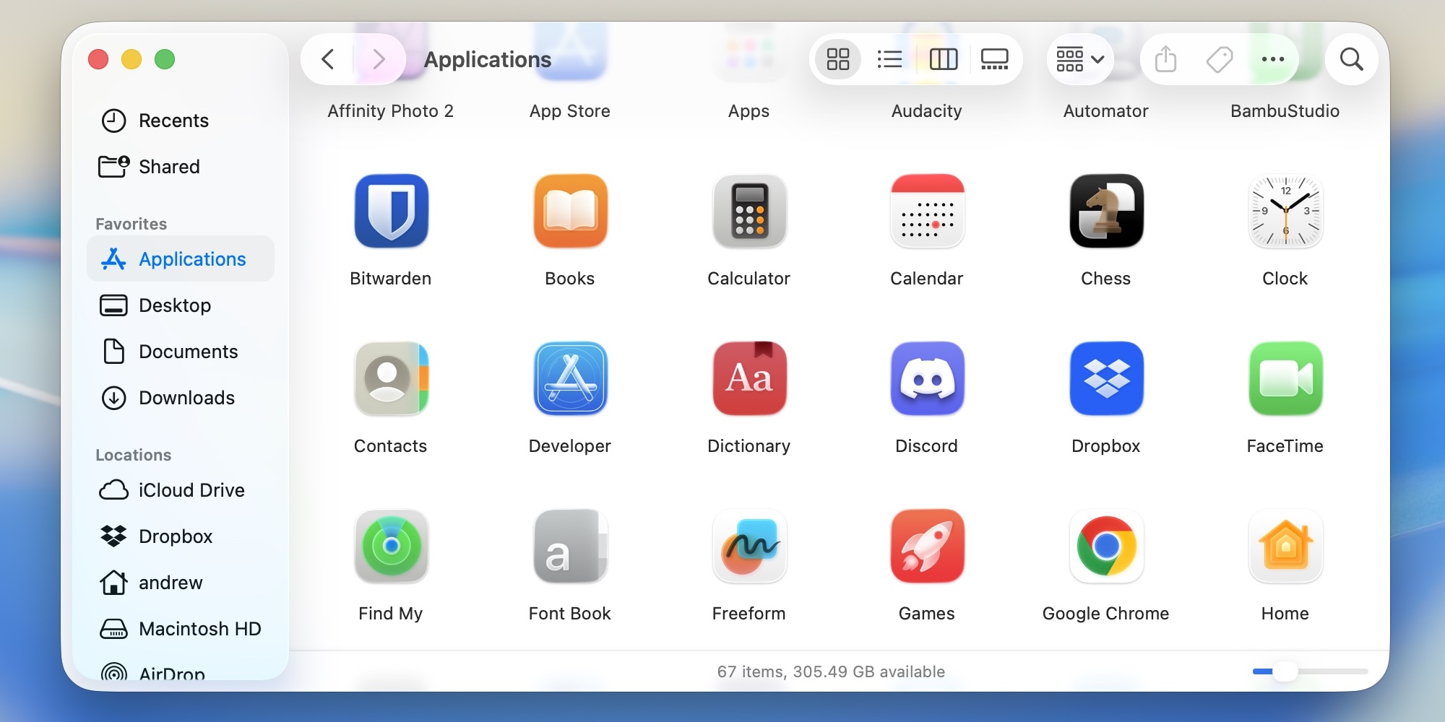Click the Calendar app icon
1445x722 pixels.
(x=928, y=211)
